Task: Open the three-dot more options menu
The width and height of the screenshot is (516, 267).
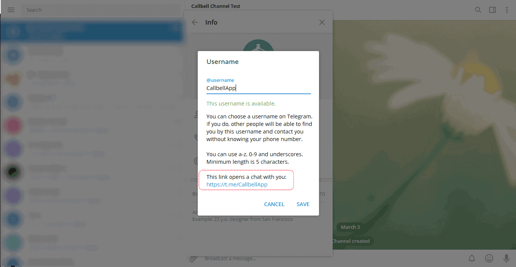Action: click(507, 10)
